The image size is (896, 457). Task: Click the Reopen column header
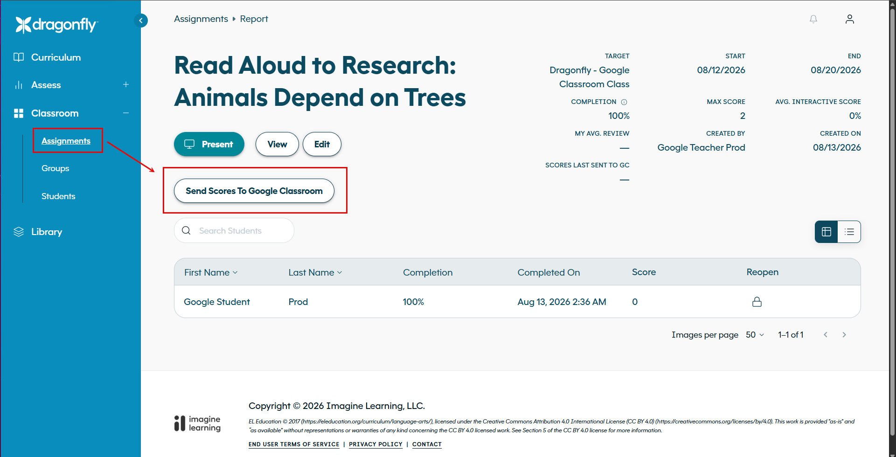tap(762, 272)
